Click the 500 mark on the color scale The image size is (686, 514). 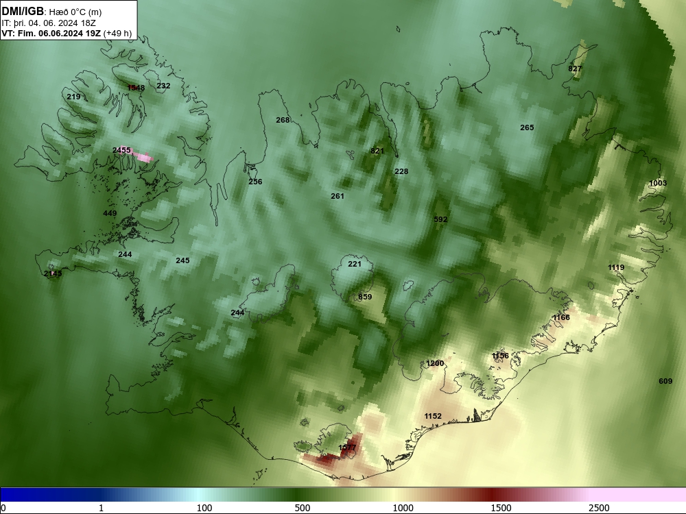[303, 508]
